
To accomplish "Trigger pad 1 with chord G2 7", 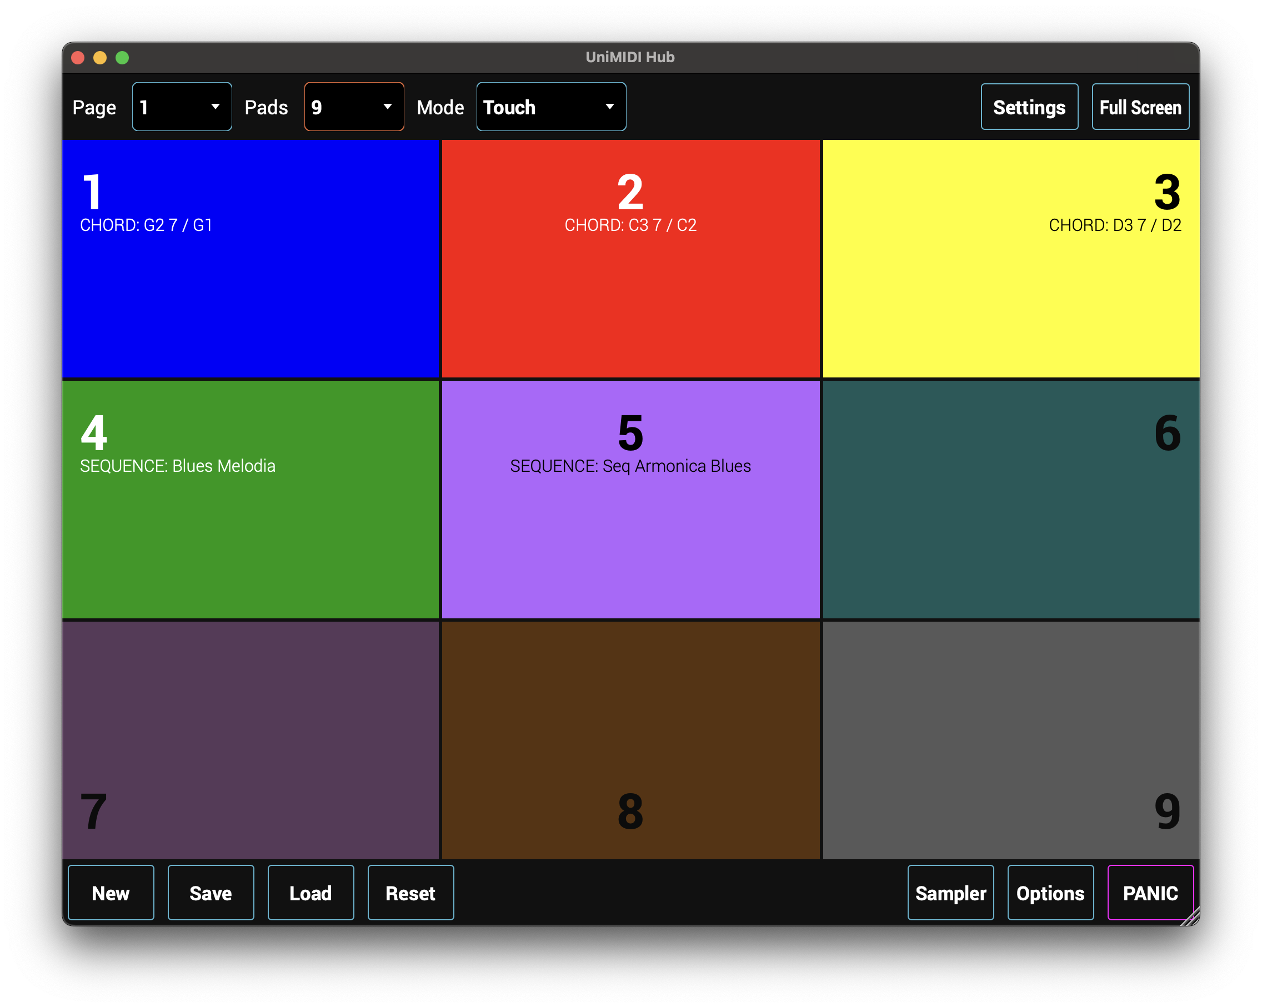I will 251,258.
